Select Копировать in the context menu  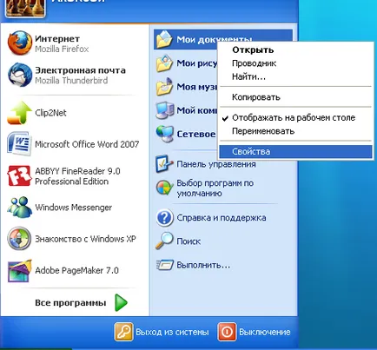[x=295, y=97]
